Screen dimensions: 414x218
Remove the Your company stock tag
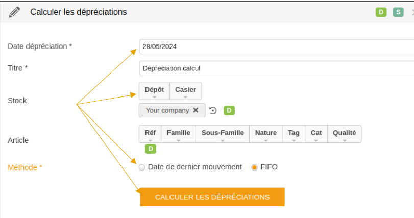click(196, 110)
